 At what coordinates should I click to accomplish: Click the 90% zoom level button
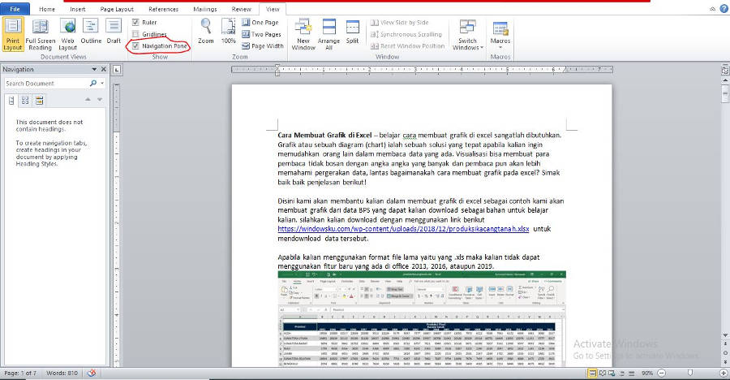click(646, 373)
